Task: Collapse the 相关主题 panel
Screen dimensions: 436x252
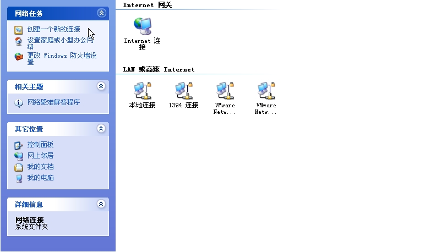Action: 101,86
